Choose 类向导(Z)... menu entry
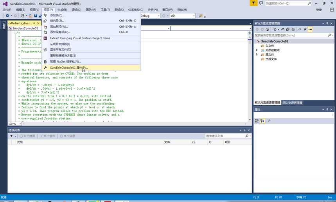 [91, 21]
